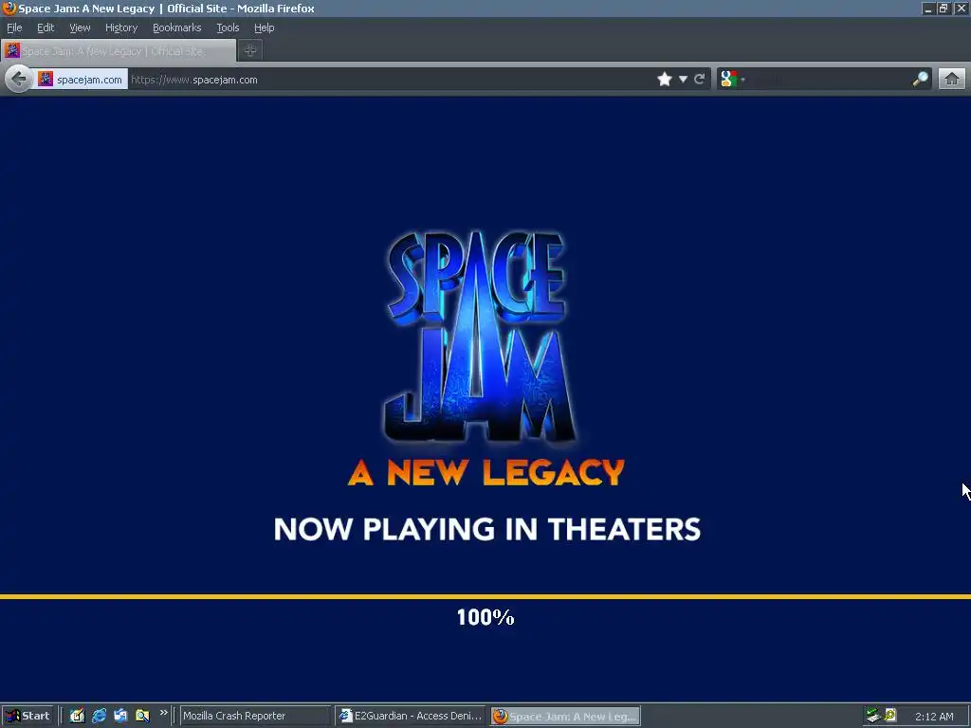Open the Windows Start menu
The width and height of the screenshot is (971, 728).
point(27,716)
